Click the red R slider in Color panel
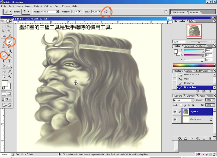Viewport: 217px width, 158px height. pos(194,51)
